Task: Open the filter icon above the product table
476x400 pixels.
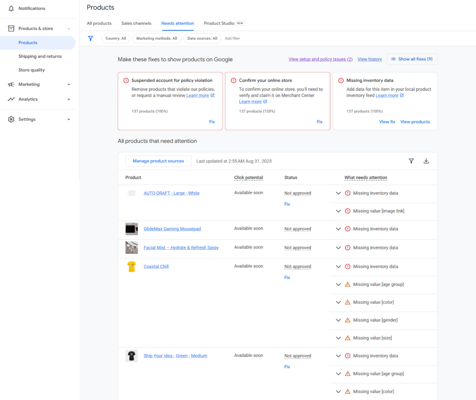Action: (x=411, y=160)
